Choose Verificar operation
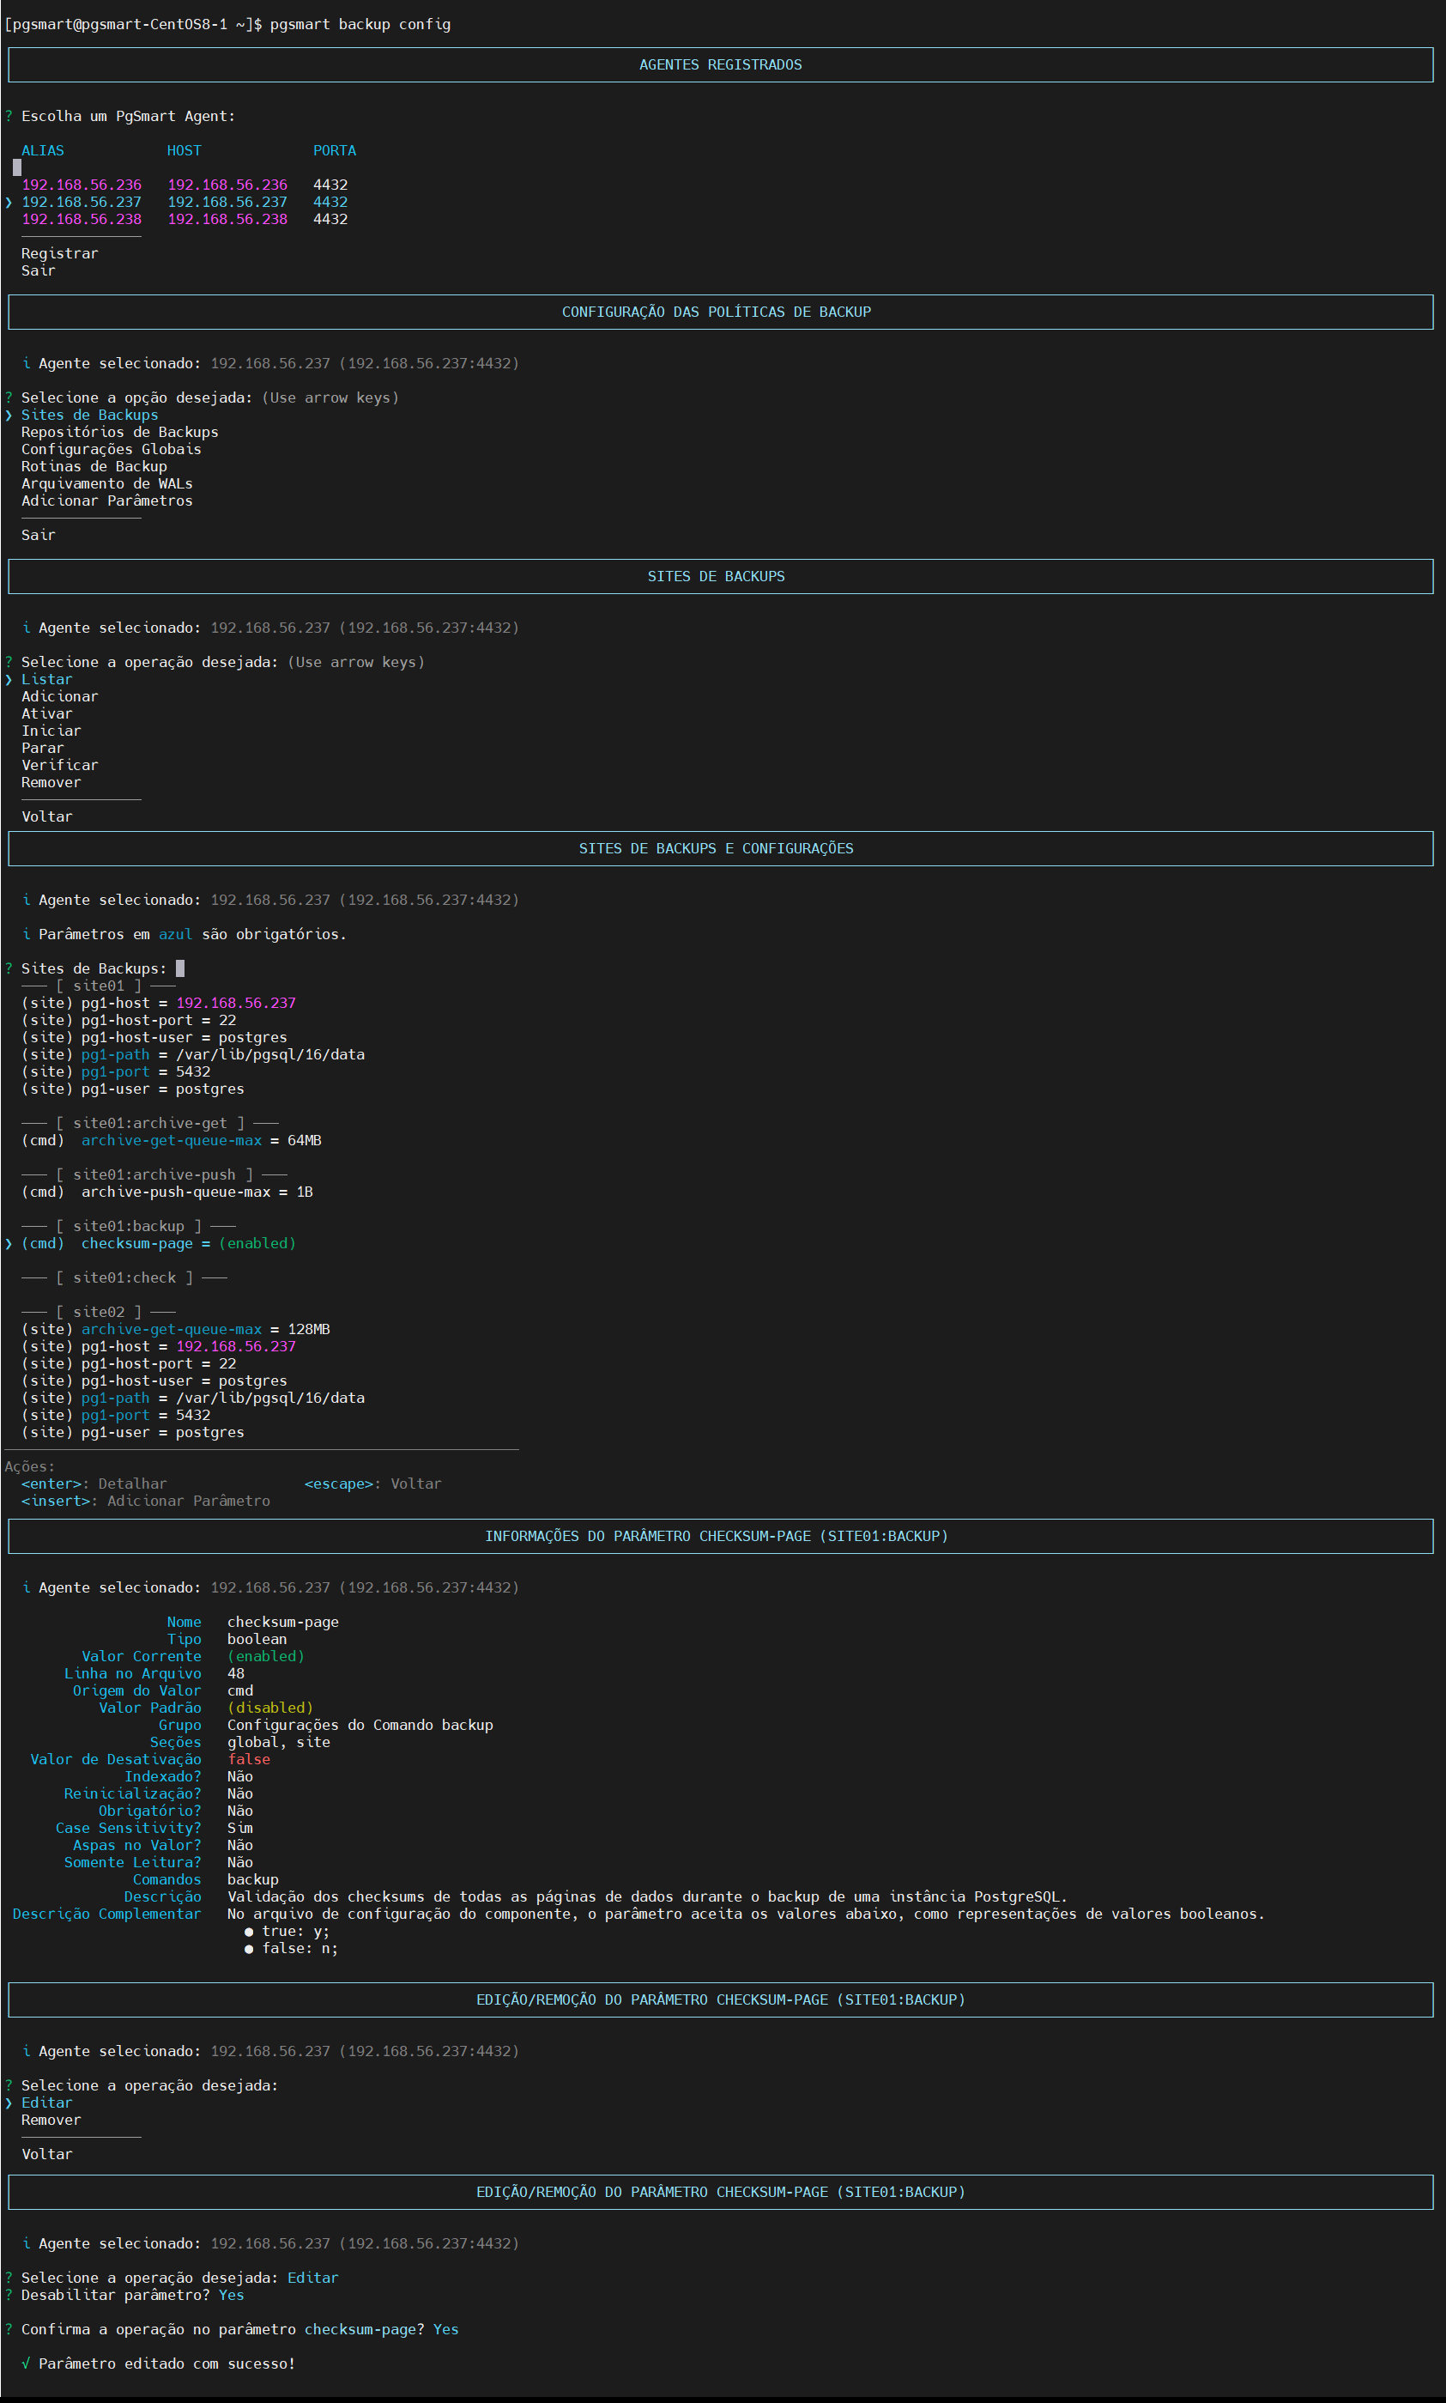1446x2403 pixels. [x=59, y=765]
